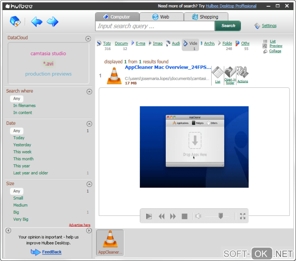Click the List view icon at top right
The width and height of the screenshot is (296, 261).
point(265,41)
